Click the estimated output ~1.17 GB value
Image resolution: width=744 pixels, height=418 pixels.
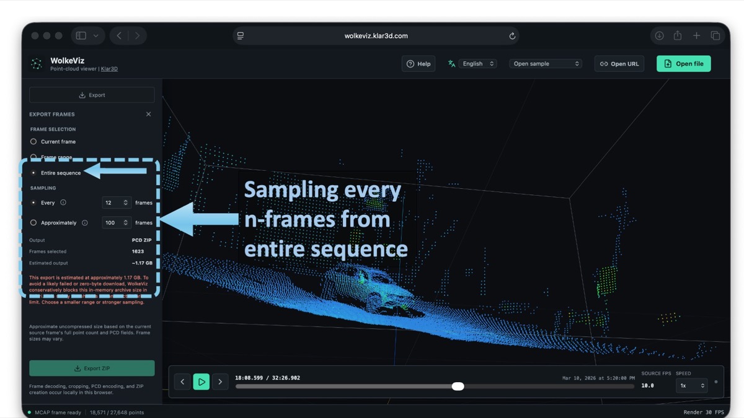[142, 263]
